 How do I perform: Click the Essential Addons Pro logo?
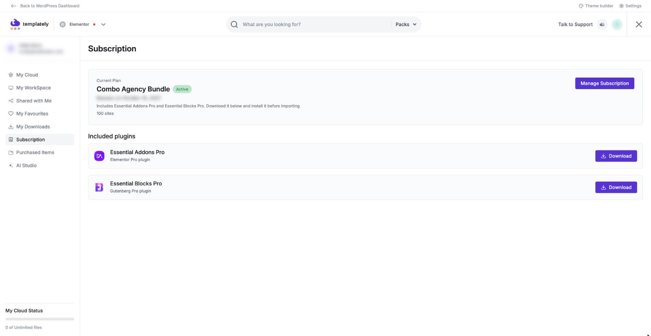click(x=99, y=156)
